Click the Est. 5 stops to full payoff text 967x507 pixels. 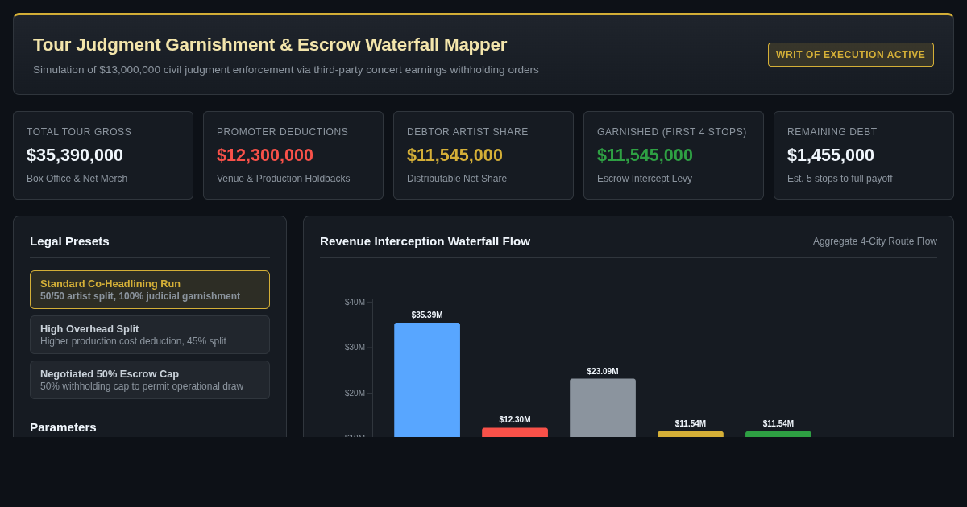(x=840, y=179)
